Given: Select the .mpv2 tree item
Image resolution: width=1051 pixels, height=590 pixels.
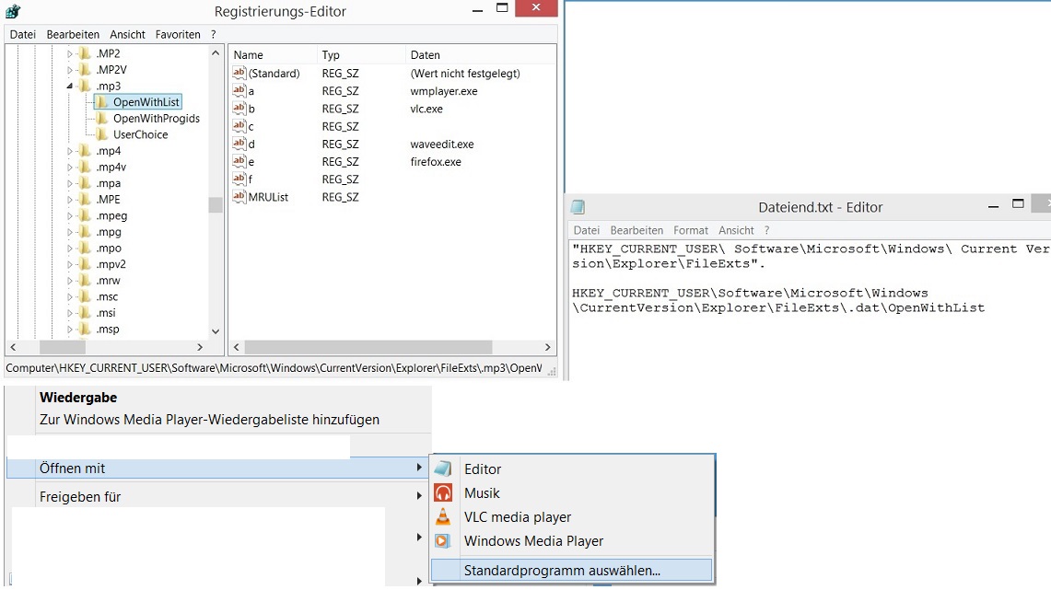Looking at the screenshot, I should pyautogui.click(x=111, y=264).
